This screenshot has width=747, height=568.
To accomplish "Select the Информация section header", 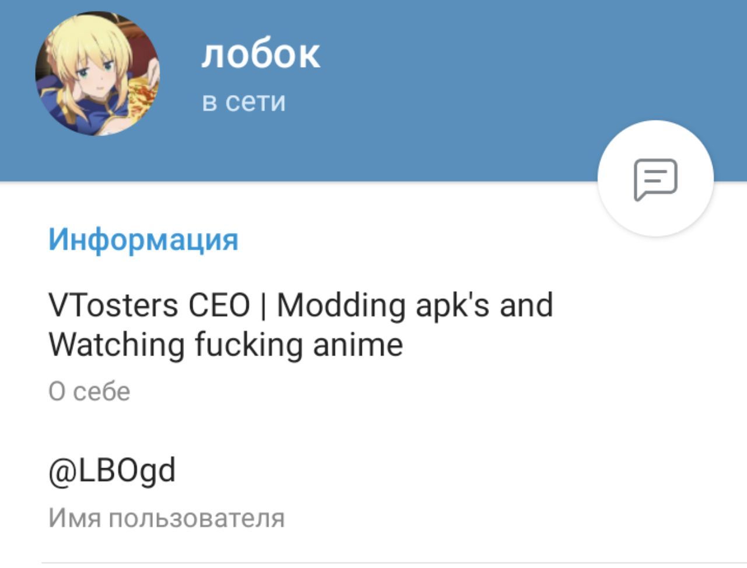I will [144, 239].
